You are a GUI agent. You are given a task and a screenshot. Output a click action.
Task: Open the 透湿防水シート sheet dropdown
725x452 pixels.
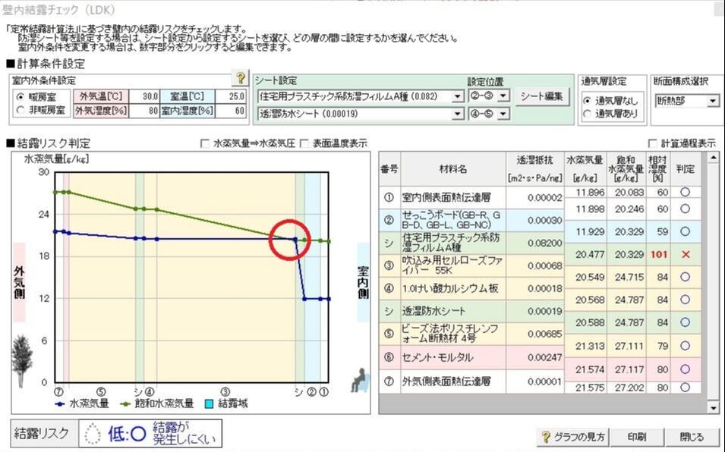coord(457,114)
